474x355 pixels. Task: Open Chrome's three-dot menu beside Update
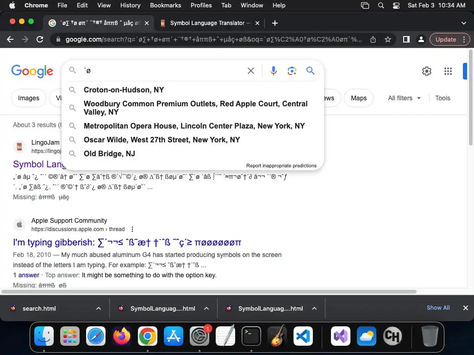point(464,39)
